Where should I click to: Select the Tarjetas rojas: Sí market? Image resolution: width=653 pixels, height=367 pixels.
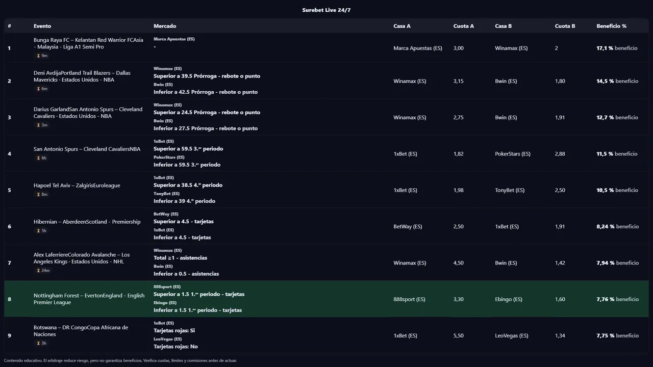pos(174,330)
